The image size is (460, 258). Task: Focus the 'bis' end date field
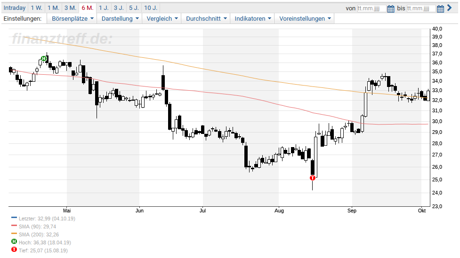(x=421, y=8)
